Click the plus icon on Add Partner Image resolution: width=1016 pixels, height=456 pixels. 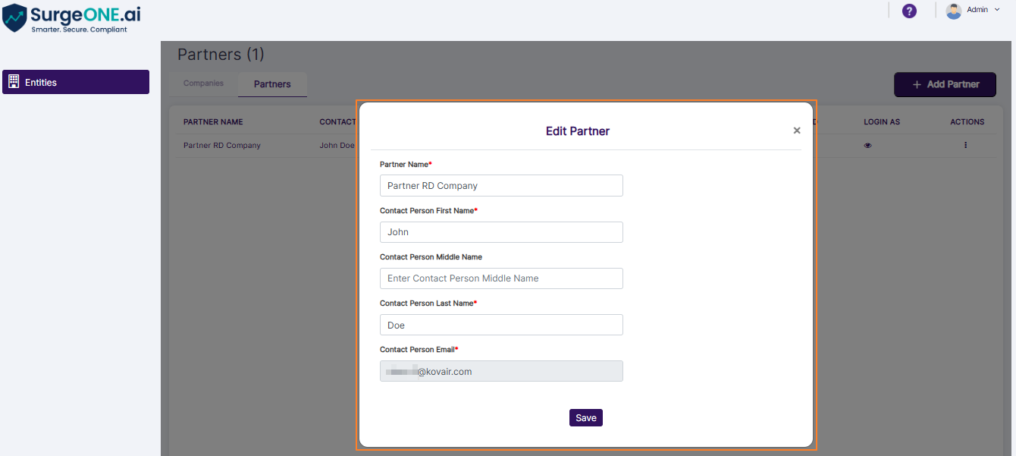pos(915,84)
